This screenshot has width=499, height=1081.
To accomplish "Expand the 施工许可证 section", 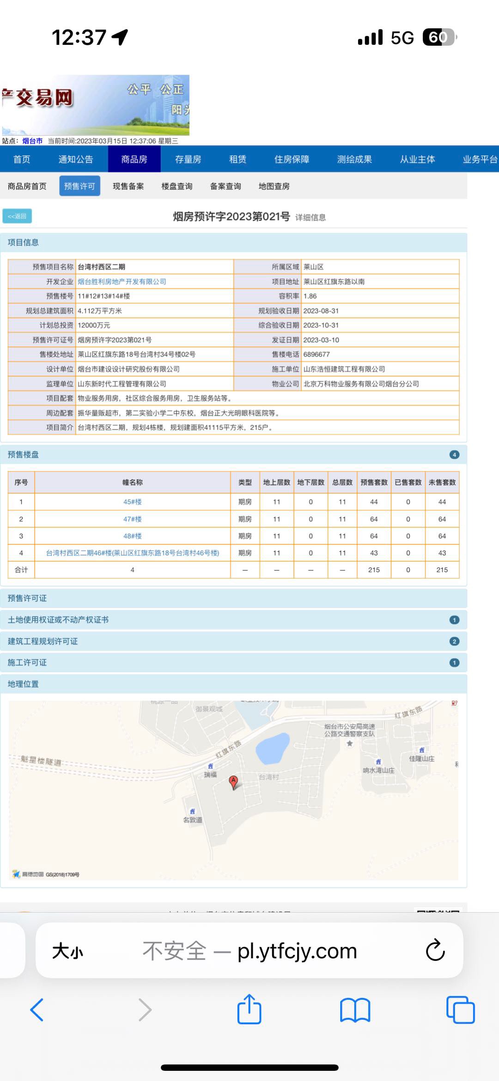I will pyautogui.click(x=234, y=663).
